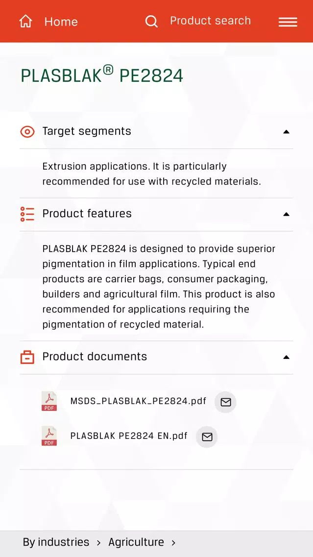The height and width of the screenshot is (557, 313).
Task: Select the By industries breadcrumb
Action: point(56,542)
